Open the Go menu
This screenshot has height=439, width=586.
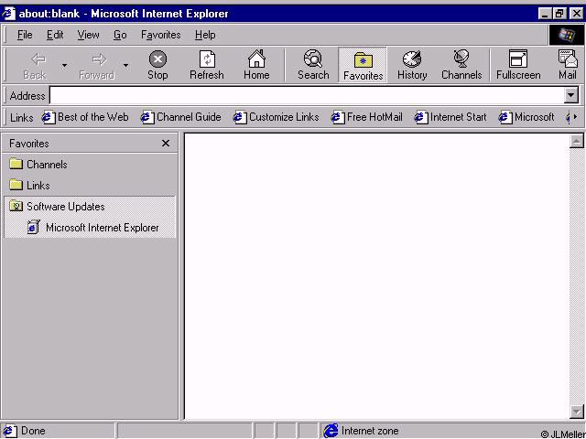click(x=120, y=35)
